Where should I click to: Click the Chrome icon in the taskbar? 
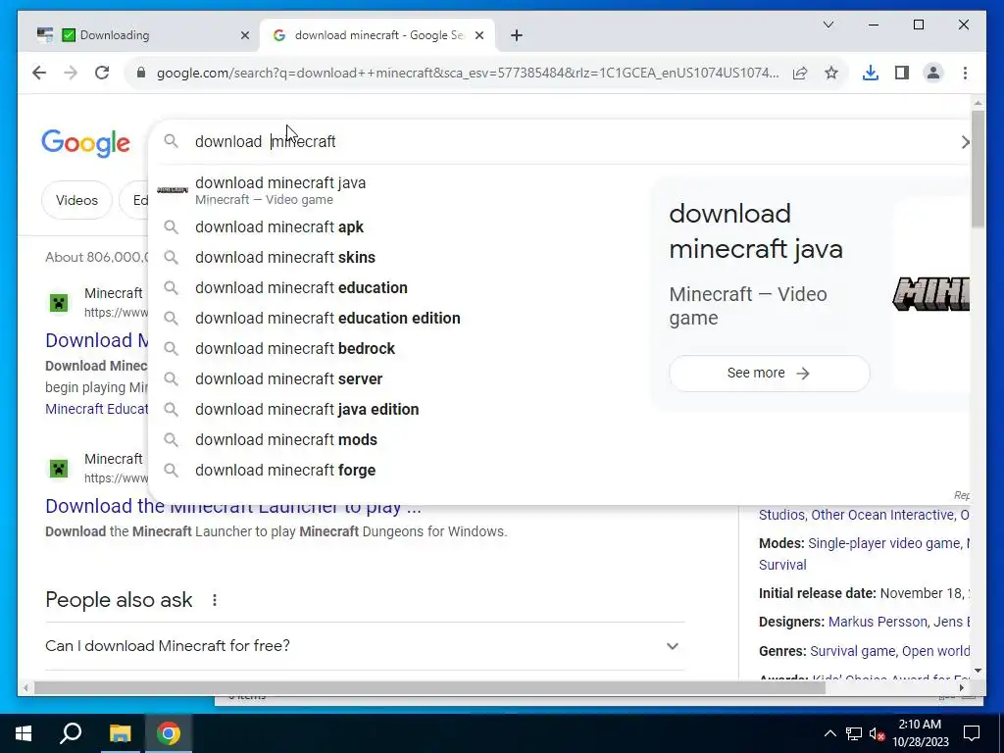tap(169, 733)
